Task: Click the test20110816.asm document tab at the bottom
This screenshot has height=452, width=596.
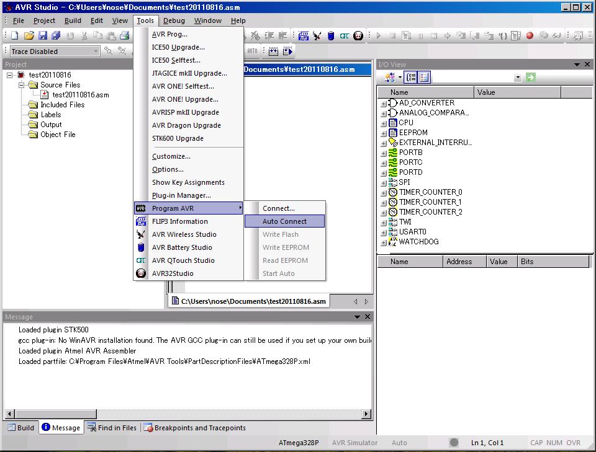Action: click(x=250, y=301)
